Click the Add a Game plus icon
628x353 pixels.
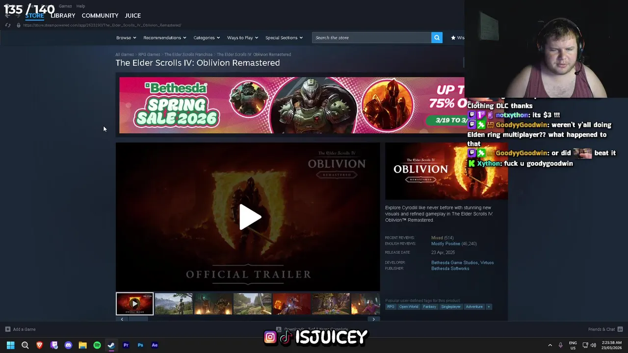[x=7, y=329]
